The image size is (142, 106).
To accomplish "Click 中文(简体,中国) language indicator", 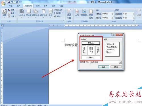I will 35,105.
